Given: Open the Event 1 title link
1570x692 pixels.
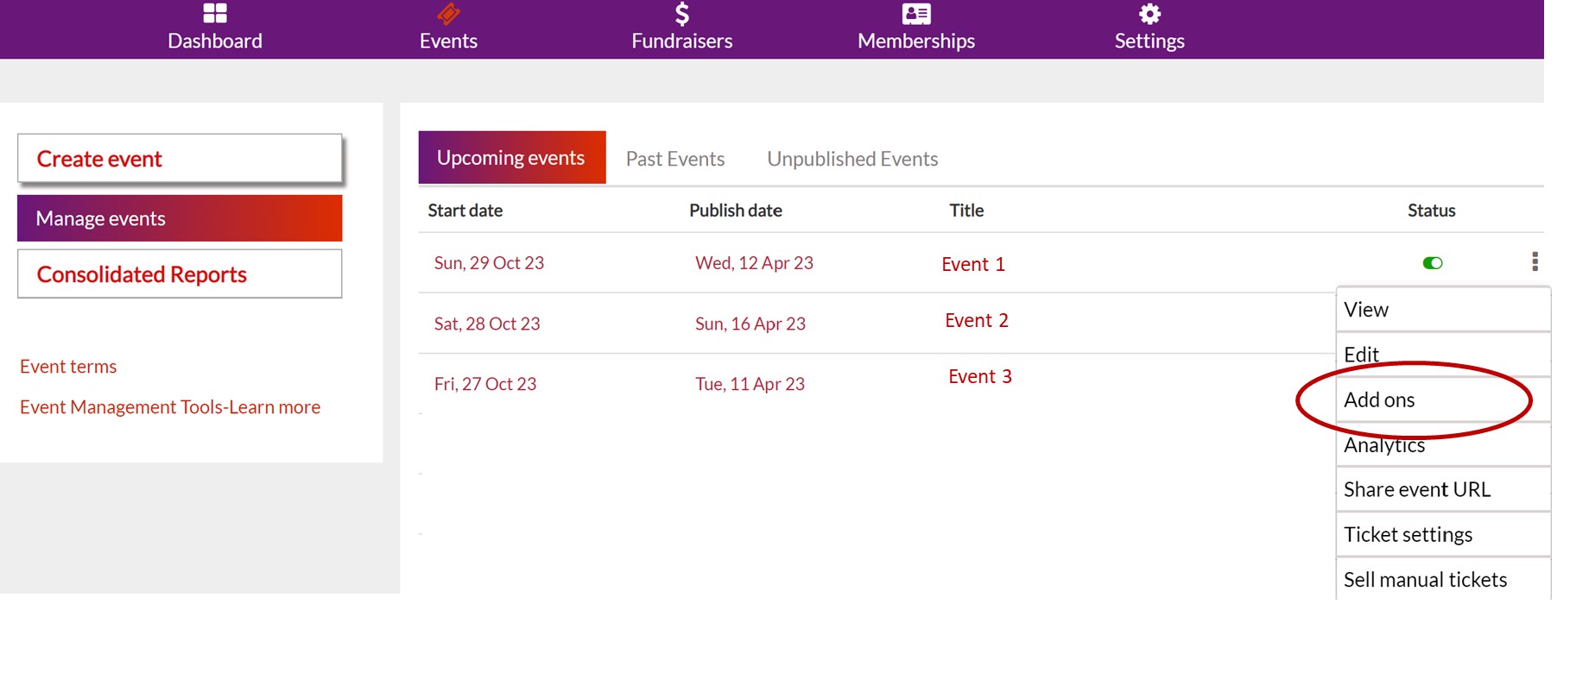Looking at the screenshot, I should (x=973, y=264).
